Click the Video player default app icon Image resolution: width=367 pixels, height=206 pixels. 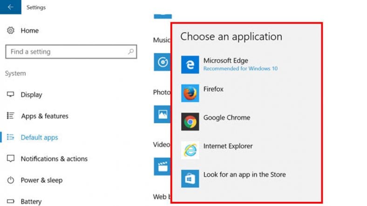pyautogui.click(x=162, y=166)
